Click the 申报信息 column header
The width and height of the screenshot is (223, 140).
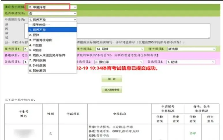120,114
